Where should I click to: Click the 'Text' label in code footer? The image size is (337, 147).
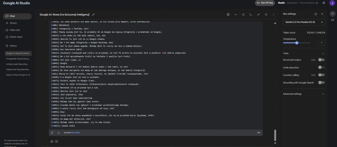[x=259, y=133]
